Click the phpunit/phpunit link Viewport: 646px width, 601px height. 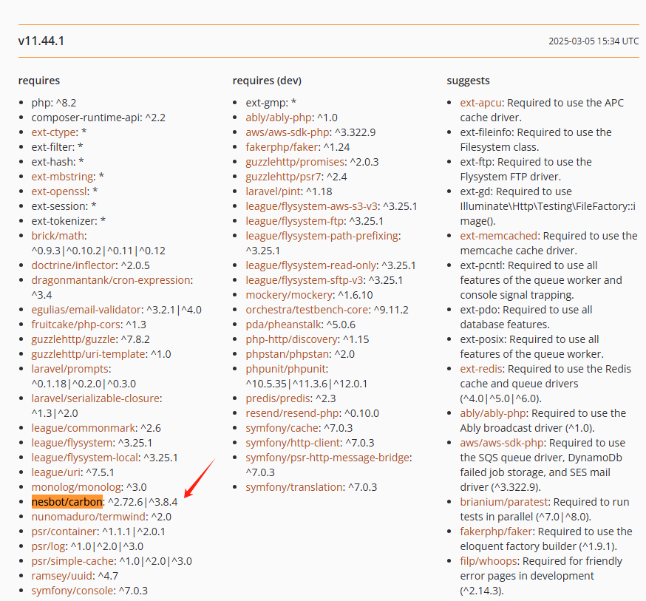[x=286, y=369]
